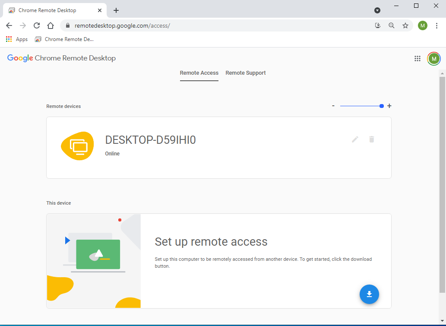446x326 pixels.
Task: Click the Remote devices section label
Action: [63, 106]
